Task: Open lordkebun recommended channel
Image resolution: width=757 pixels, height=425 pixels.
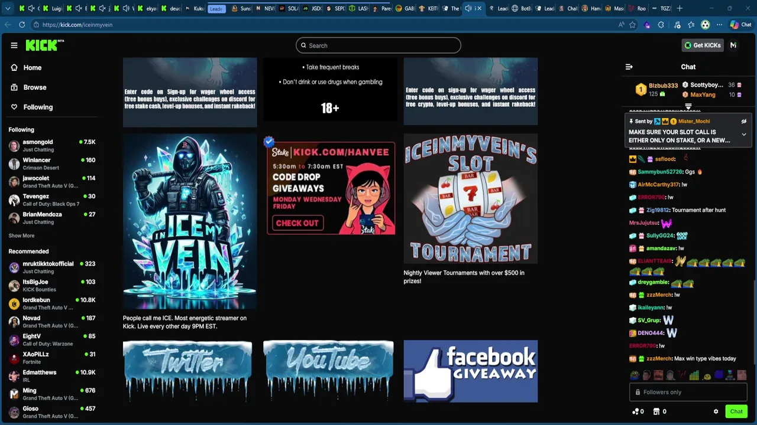Action: coord(52,303)
